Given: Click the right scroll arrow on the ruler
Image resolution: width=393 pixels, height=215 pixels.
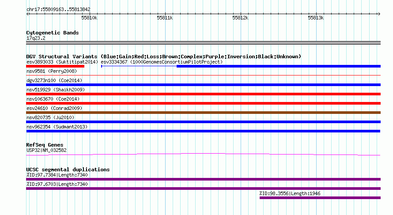Looking at the screenshot, I should click(x=379, y=14).
